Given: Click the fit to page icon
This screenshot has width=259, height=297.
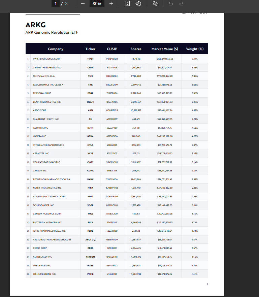Looking at the screenshot, I should point(128,4).
